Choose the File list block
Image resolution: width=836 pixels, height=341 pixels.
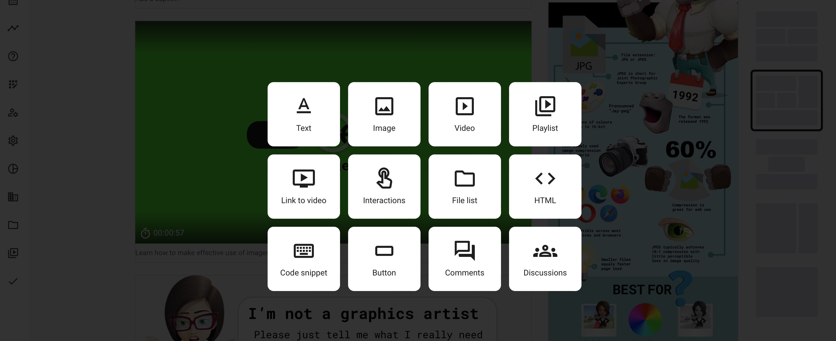click(x=465, y=186)
